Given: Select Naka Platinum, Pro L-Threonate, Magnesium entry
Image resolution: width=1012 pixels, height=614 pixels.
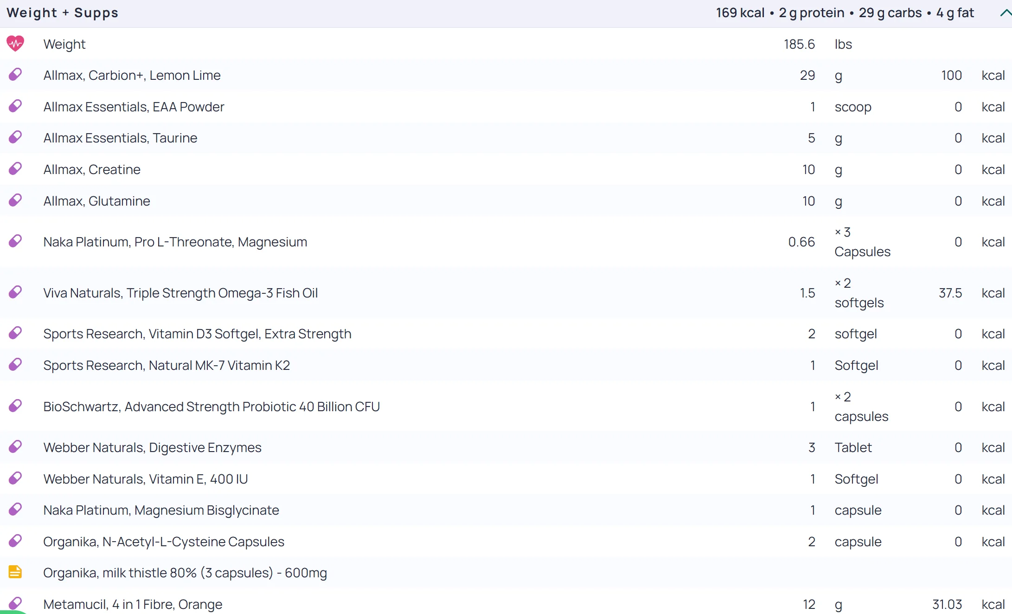Looking at the screenshot, I should pyautogui.click(x=175, y=242).
